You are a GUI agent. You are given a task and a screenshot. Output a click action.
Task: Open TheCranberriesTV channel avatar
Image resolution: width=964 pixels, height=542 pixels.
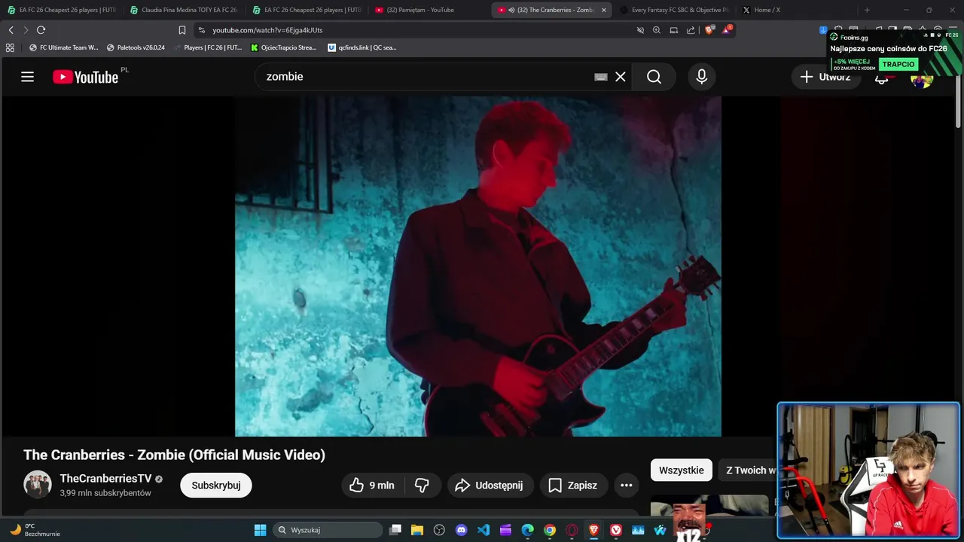[x=38, y=485]
